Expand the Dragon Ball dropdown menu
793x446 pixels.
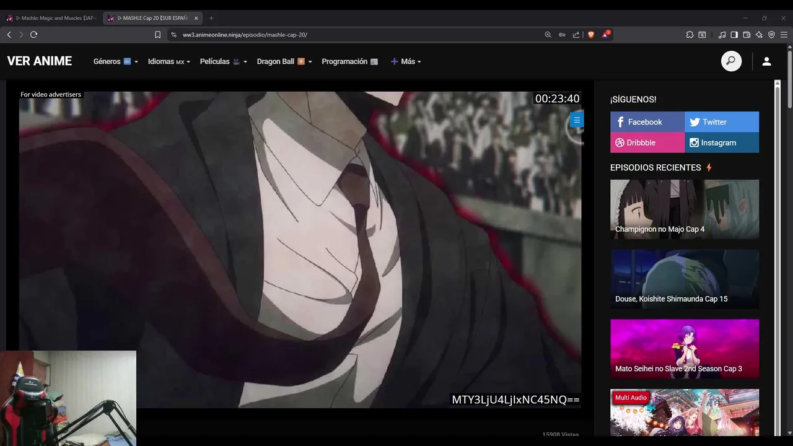coord(284,61)
